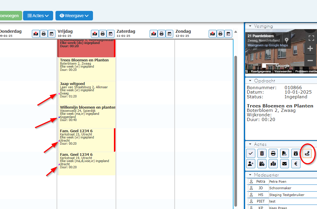
Task: View the route map for Zaterdag
Action: (154, 34)
